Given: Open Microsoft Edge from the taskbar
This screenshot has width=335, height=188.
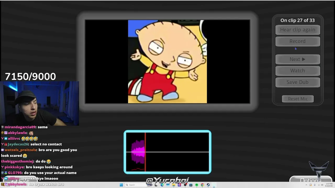Looking at the screenshot, I should click(x=162, y=185).
